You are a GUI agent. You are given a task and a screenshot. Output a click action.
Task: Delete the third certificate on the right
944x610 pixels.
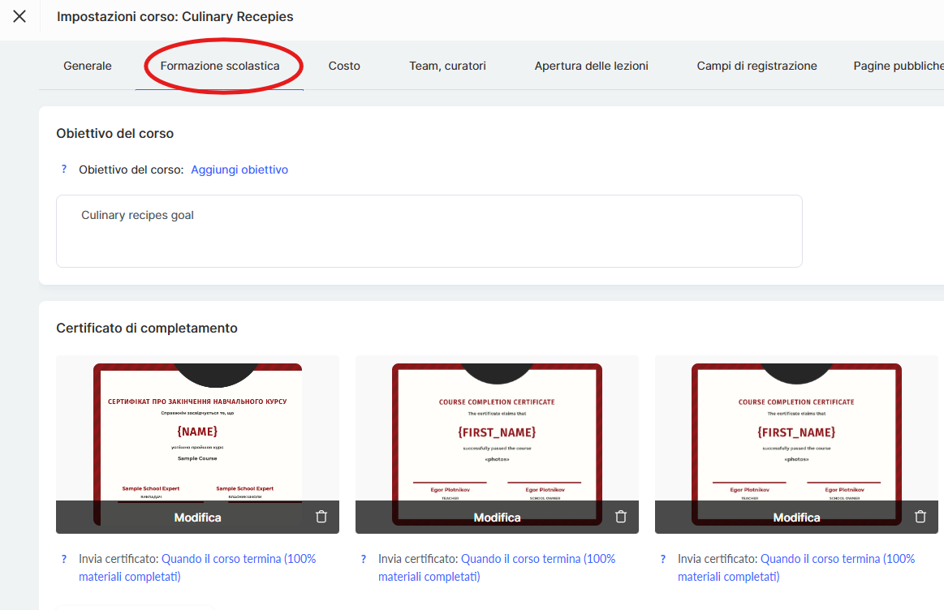920,517
